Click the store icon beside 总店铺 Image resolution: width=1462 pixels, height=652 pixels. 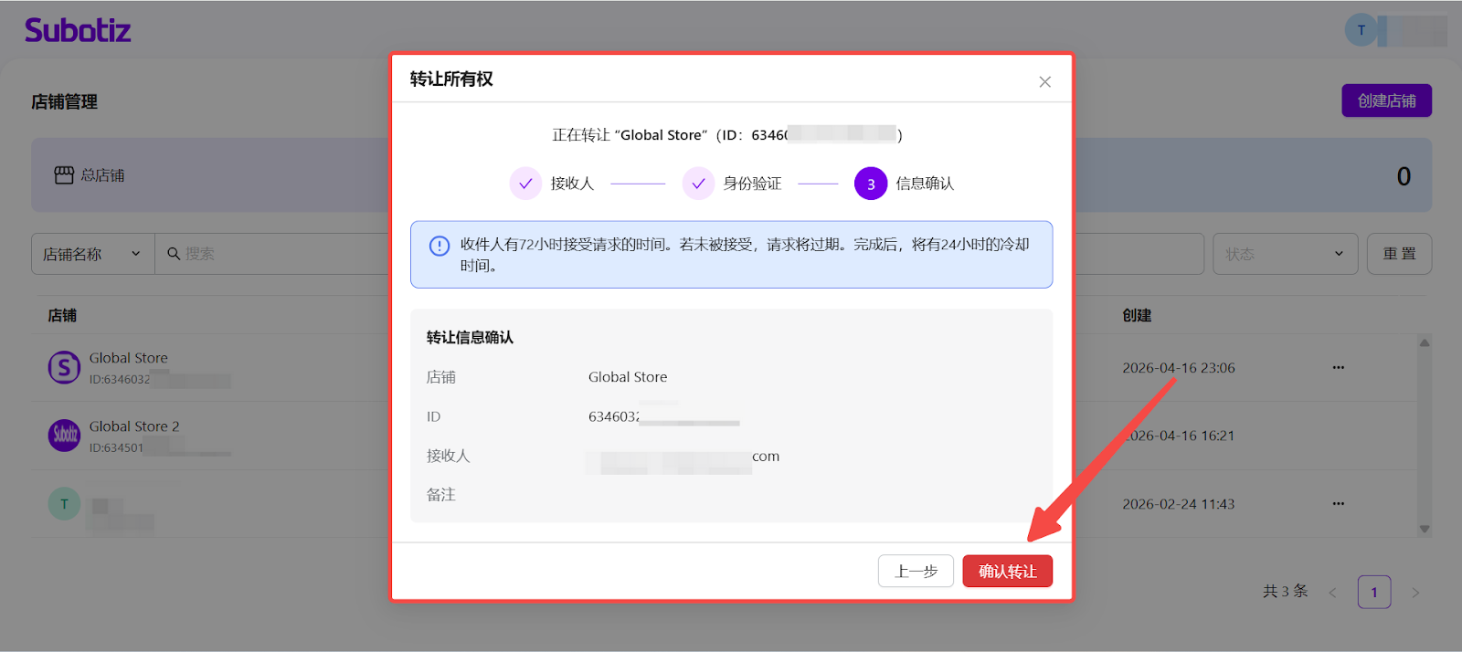tap(64, 175)
